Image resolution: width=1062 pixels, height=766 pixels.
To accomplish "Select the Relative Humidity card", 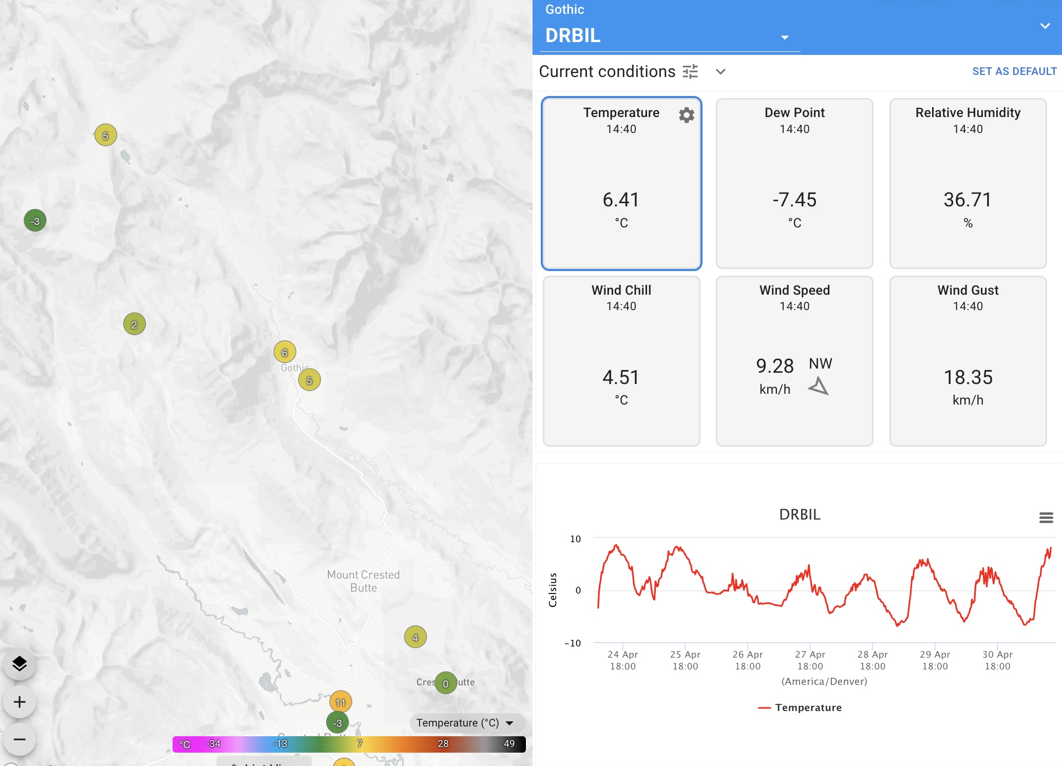I will (x=968, y=183).
